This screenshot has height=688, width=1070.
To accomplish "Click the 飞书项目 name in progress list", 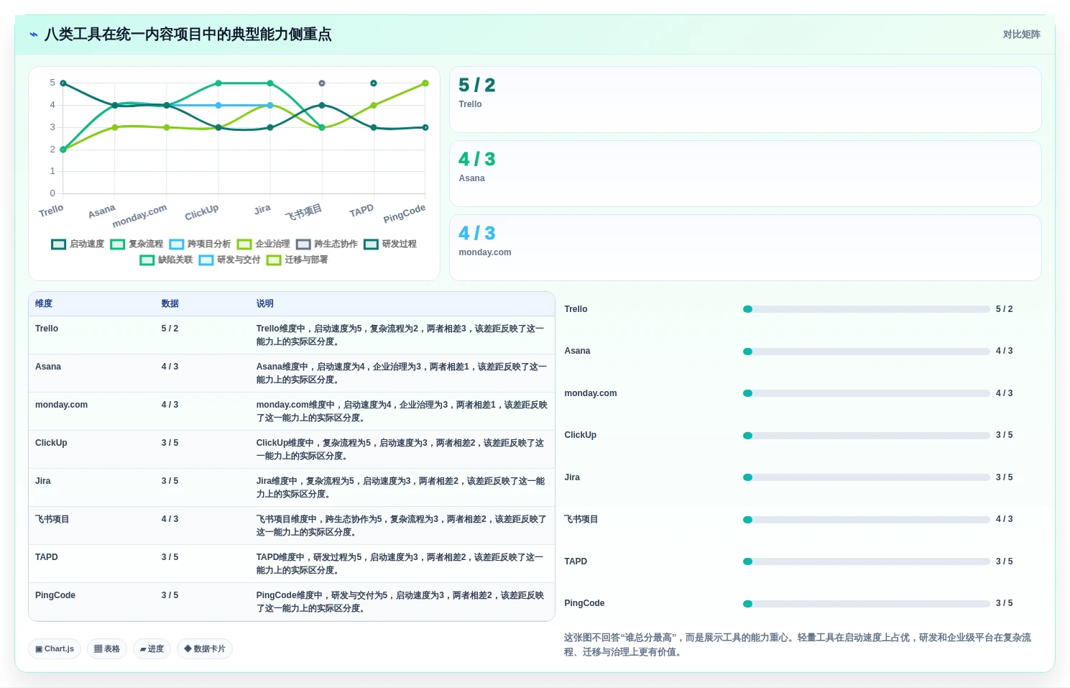I will coord(581,519).
